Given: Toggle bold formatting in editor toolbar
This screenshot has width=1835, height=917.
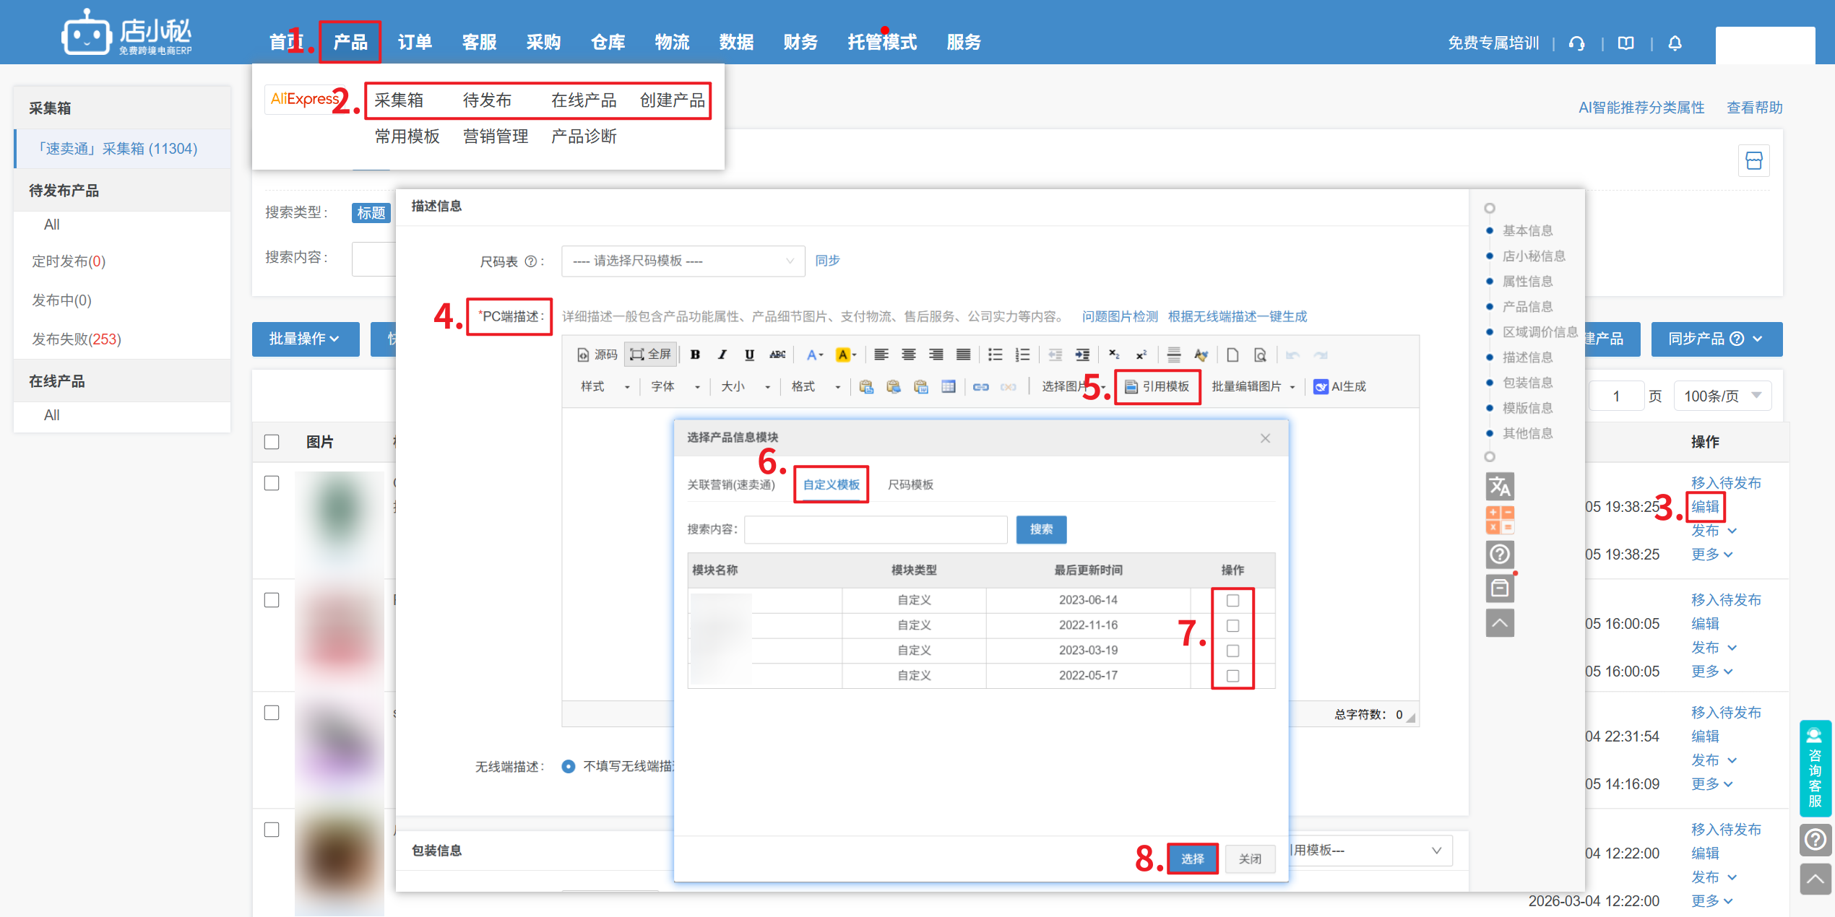Looking at the screenshot, I should [x=695, y=355].
